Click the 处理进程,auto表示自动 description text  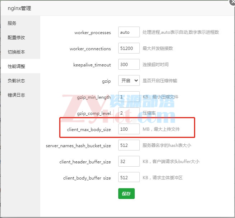[181, 32]
